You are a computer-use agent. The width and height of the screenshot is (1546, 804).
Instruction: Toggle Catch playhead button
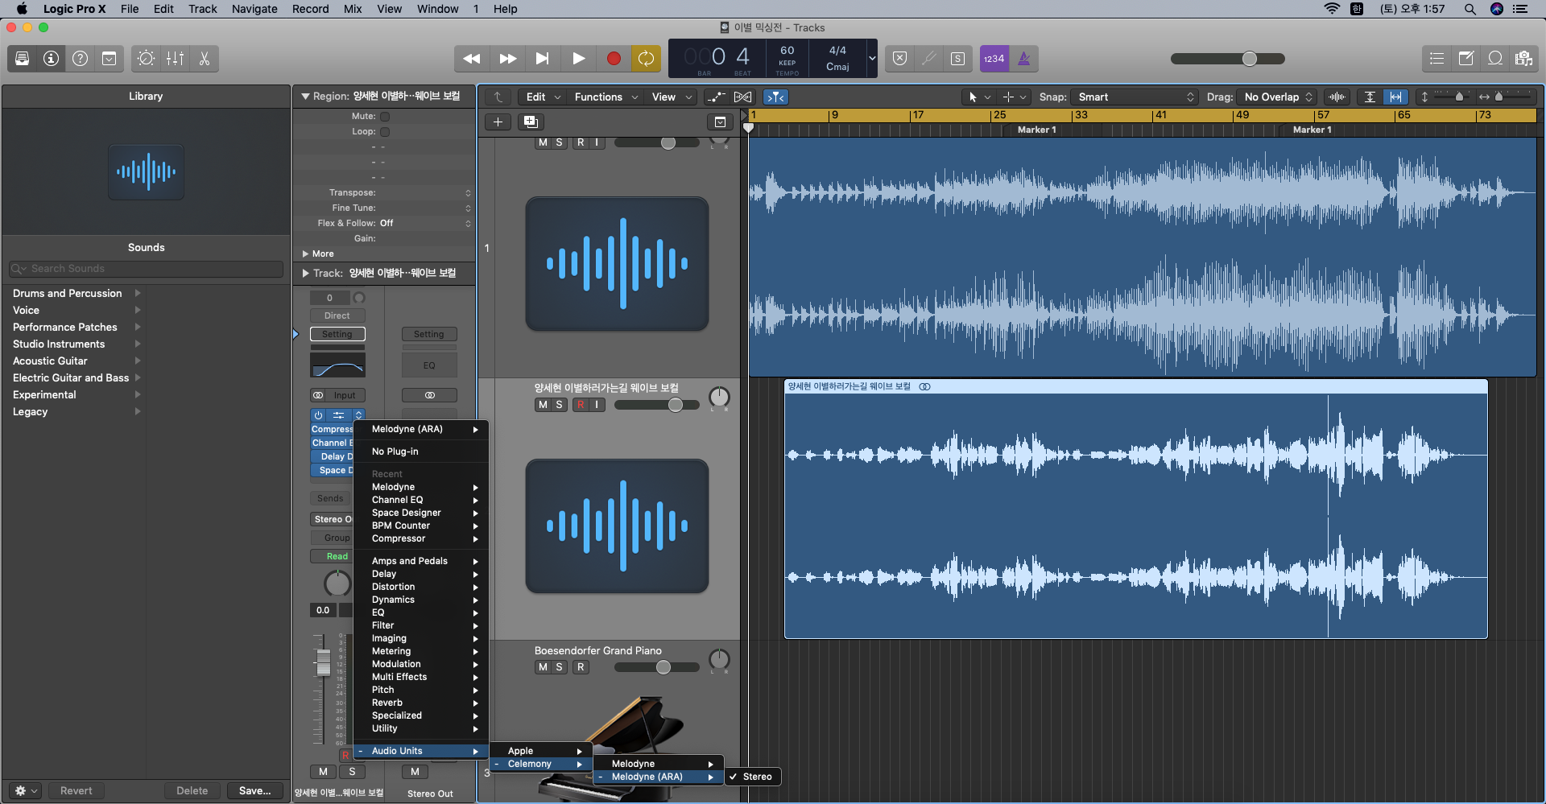775,97
